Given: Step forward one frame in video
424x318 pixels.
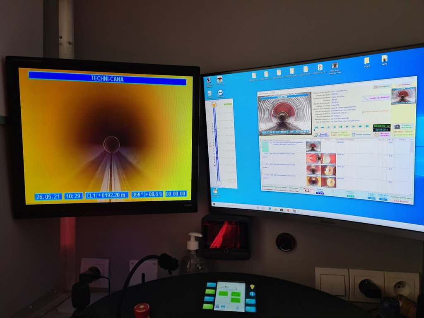Looking at the screenshot, I should [354, 127].
